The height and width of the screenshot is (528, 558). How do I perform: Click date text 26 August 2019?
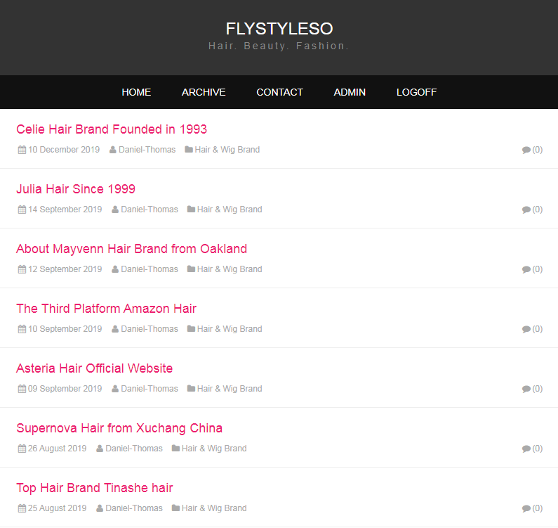[x=58, y=448]
